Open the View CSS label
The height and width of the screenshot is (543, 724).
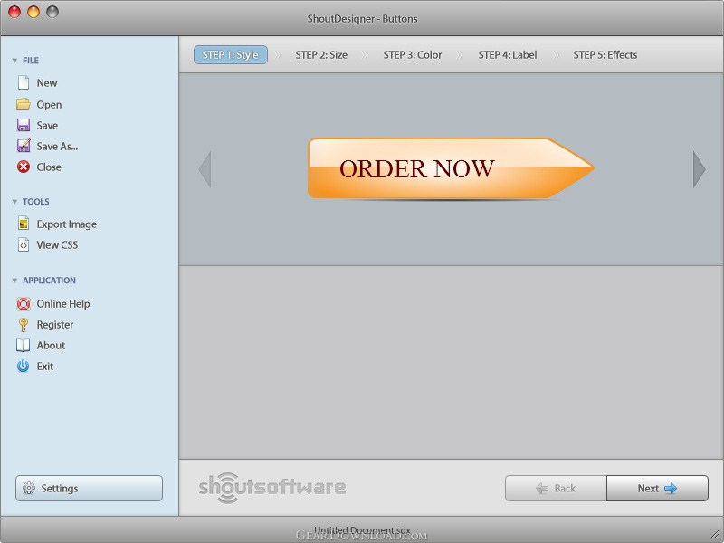tap(57, 244)
